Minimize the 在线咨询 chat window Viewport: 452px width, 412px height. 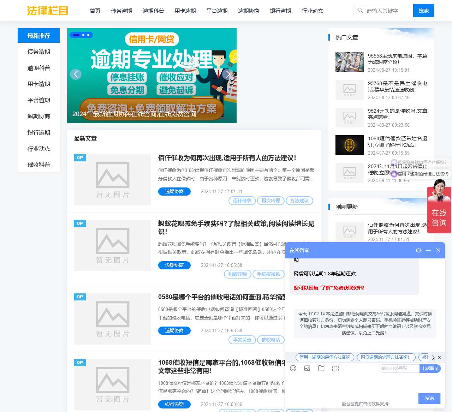coord(428,250)
